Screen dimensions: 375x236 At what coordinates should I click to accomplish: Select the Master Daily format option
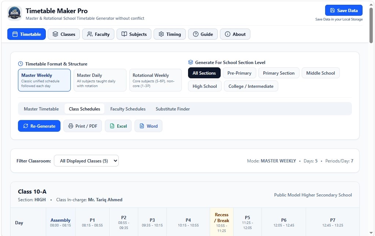[100, 80]
